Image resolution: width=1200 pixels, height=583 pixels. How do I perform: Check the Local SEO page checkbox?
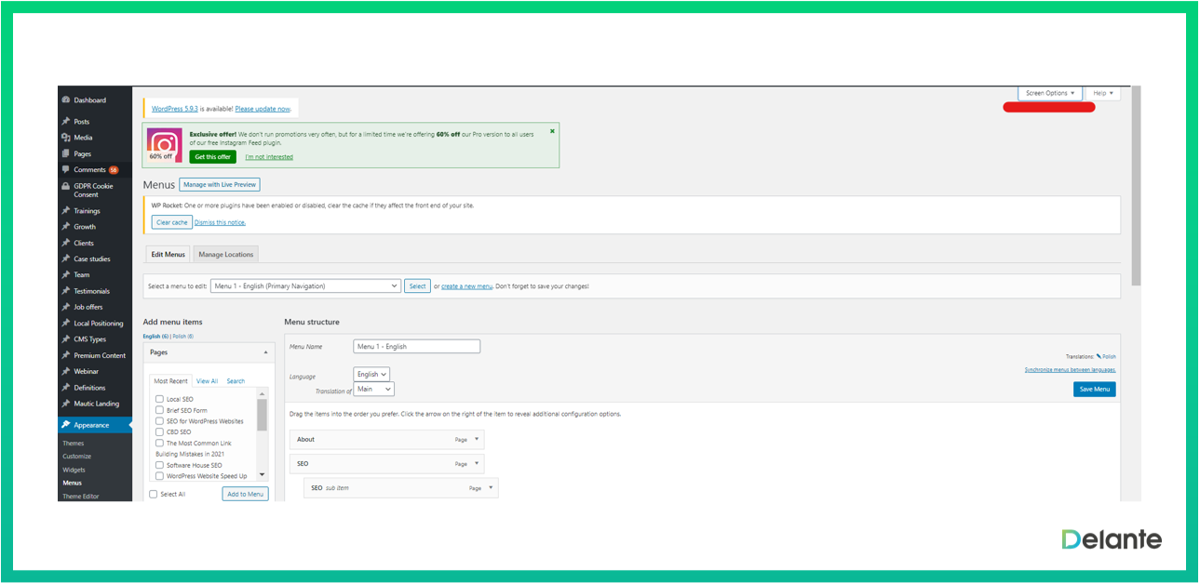[x=159, y=399]
